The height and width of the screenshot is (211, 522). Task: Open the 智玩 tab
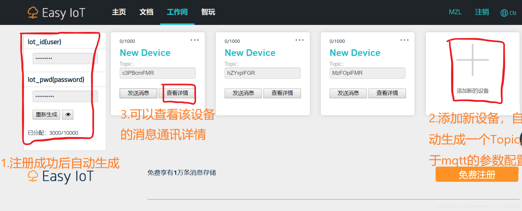(208, 12)
